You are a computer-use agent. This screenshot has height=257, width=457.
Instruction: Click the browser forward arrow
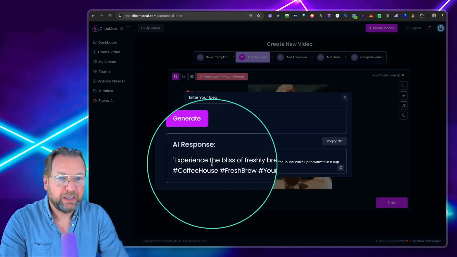101,16
